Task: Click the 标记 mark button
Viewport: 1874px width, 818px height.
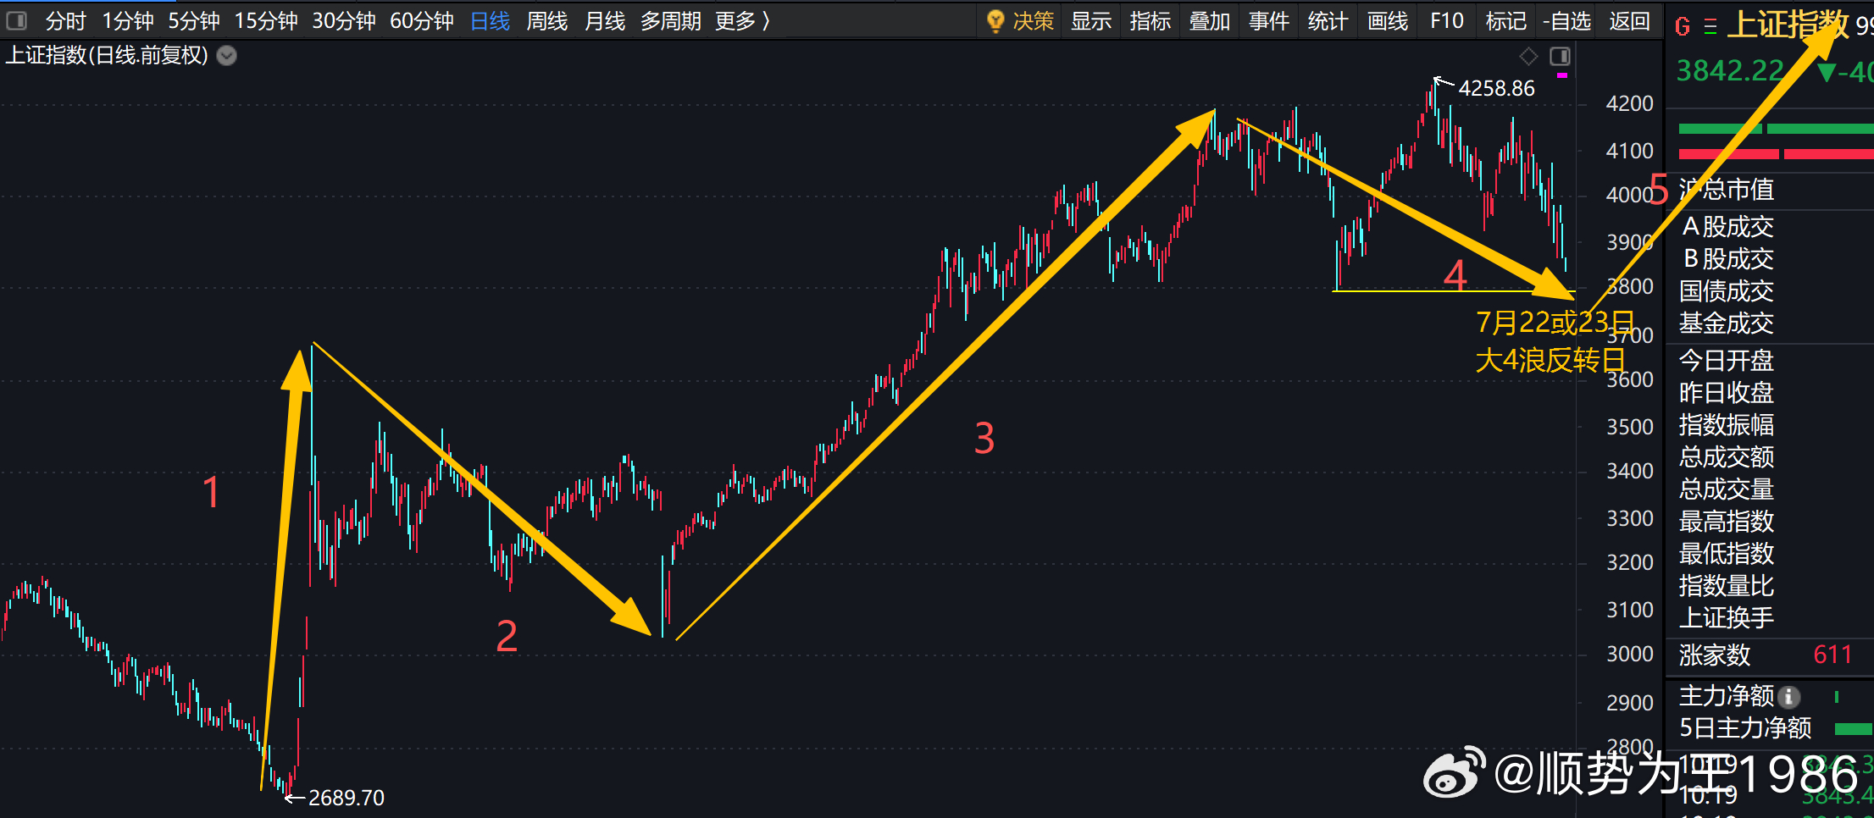Action: coord(1506,21)
